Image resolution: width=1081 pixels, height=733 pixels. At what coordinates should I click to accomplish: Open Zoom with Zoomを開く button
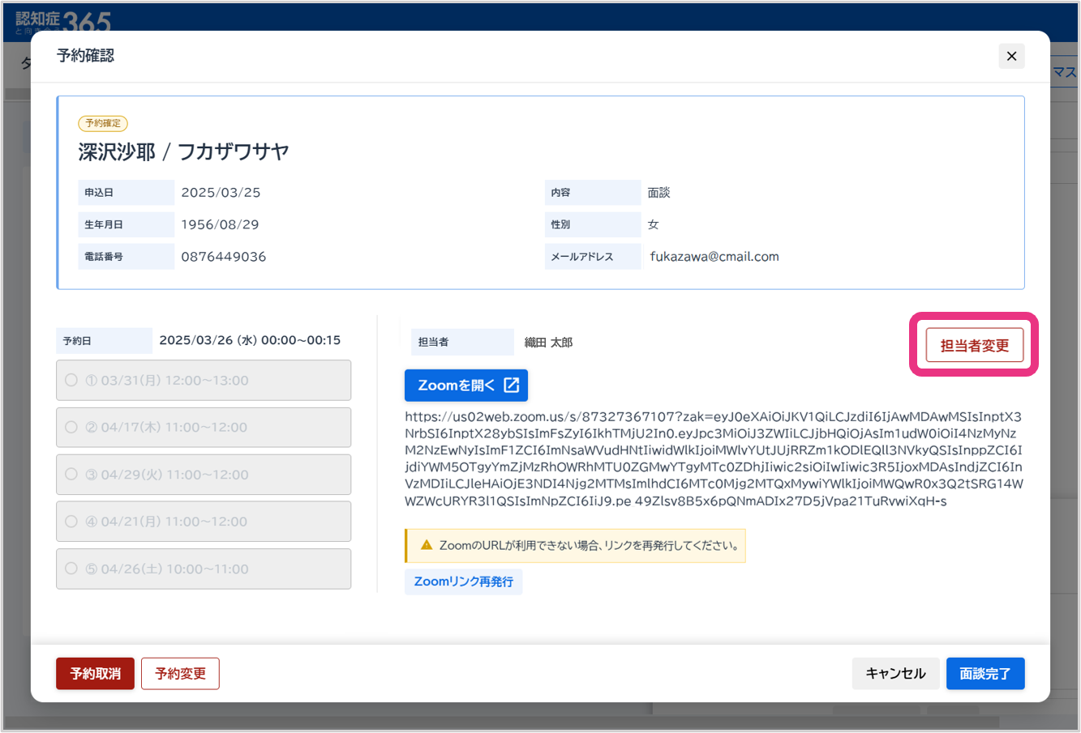pos(465,386)
